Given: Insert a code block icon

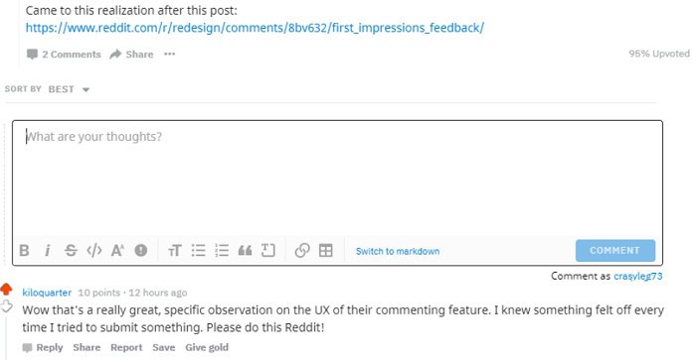Looking at the screenshot, I should coord(268,251).
